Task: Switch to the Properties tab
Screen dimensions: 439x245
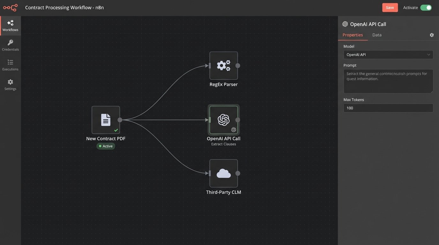Action: (353, 34)
